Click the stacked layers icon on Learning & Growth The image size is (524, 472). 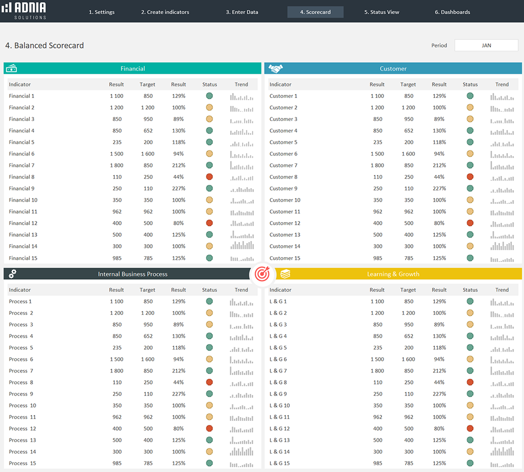click(x=285, y=273)
